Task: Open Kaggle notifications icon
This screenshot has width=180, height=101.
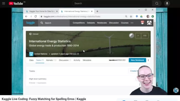Action: click(x=142, y=23)
